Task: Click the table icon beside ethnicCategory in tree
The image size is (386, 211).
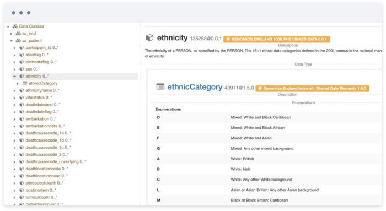Action: click(25, 83)
